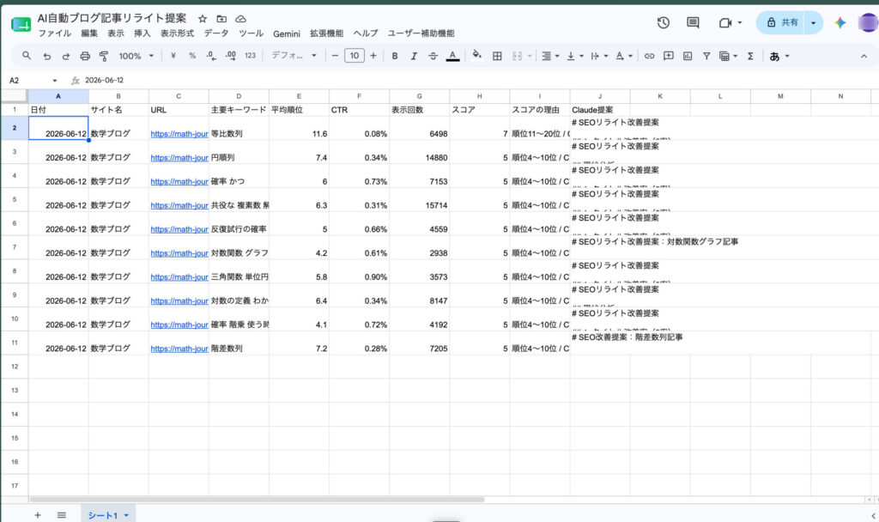879x522 pixels.
Task: Click the redo arrow icon
Action: (65, 56)
